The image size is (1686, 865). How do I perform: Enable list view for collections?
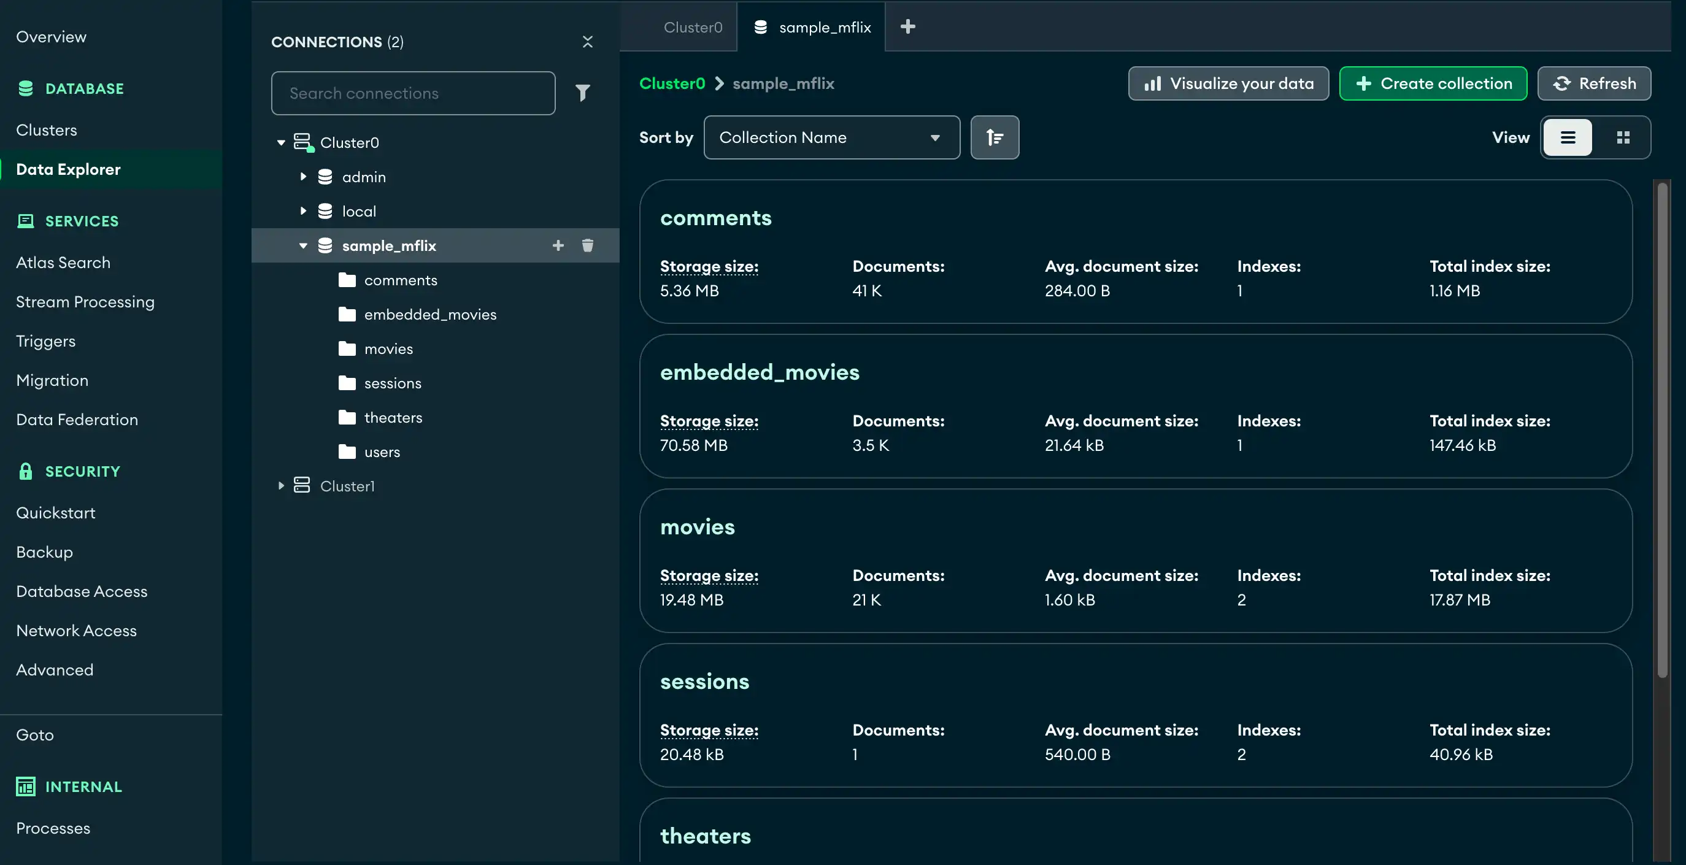(1568, 137)
